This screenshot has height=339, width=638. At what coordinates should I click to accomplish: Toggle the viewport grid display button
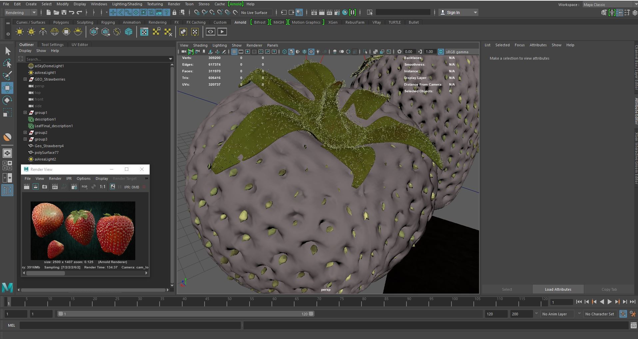click(x=234, y=52)
